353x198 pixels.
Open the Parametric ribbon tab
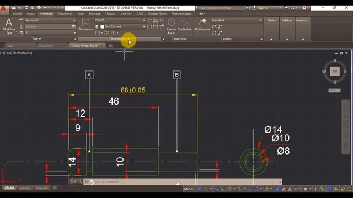point(65,14)
